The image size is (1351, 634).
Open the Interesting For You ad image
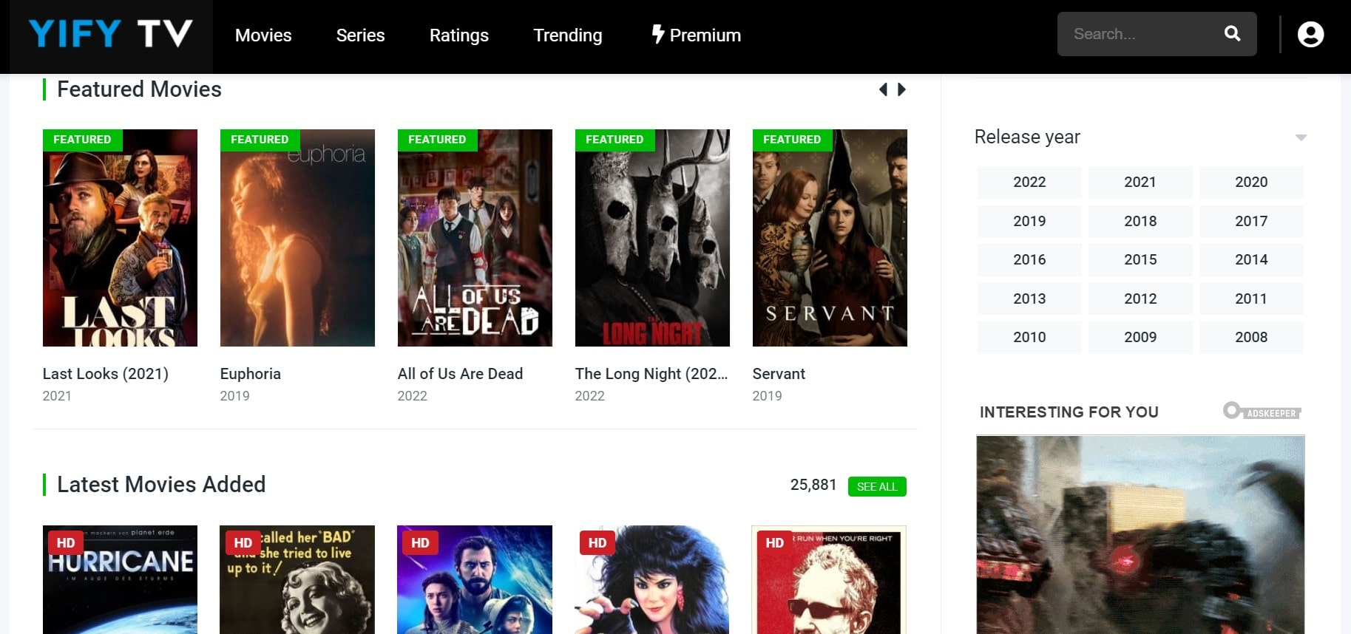tap(1140, 535)
